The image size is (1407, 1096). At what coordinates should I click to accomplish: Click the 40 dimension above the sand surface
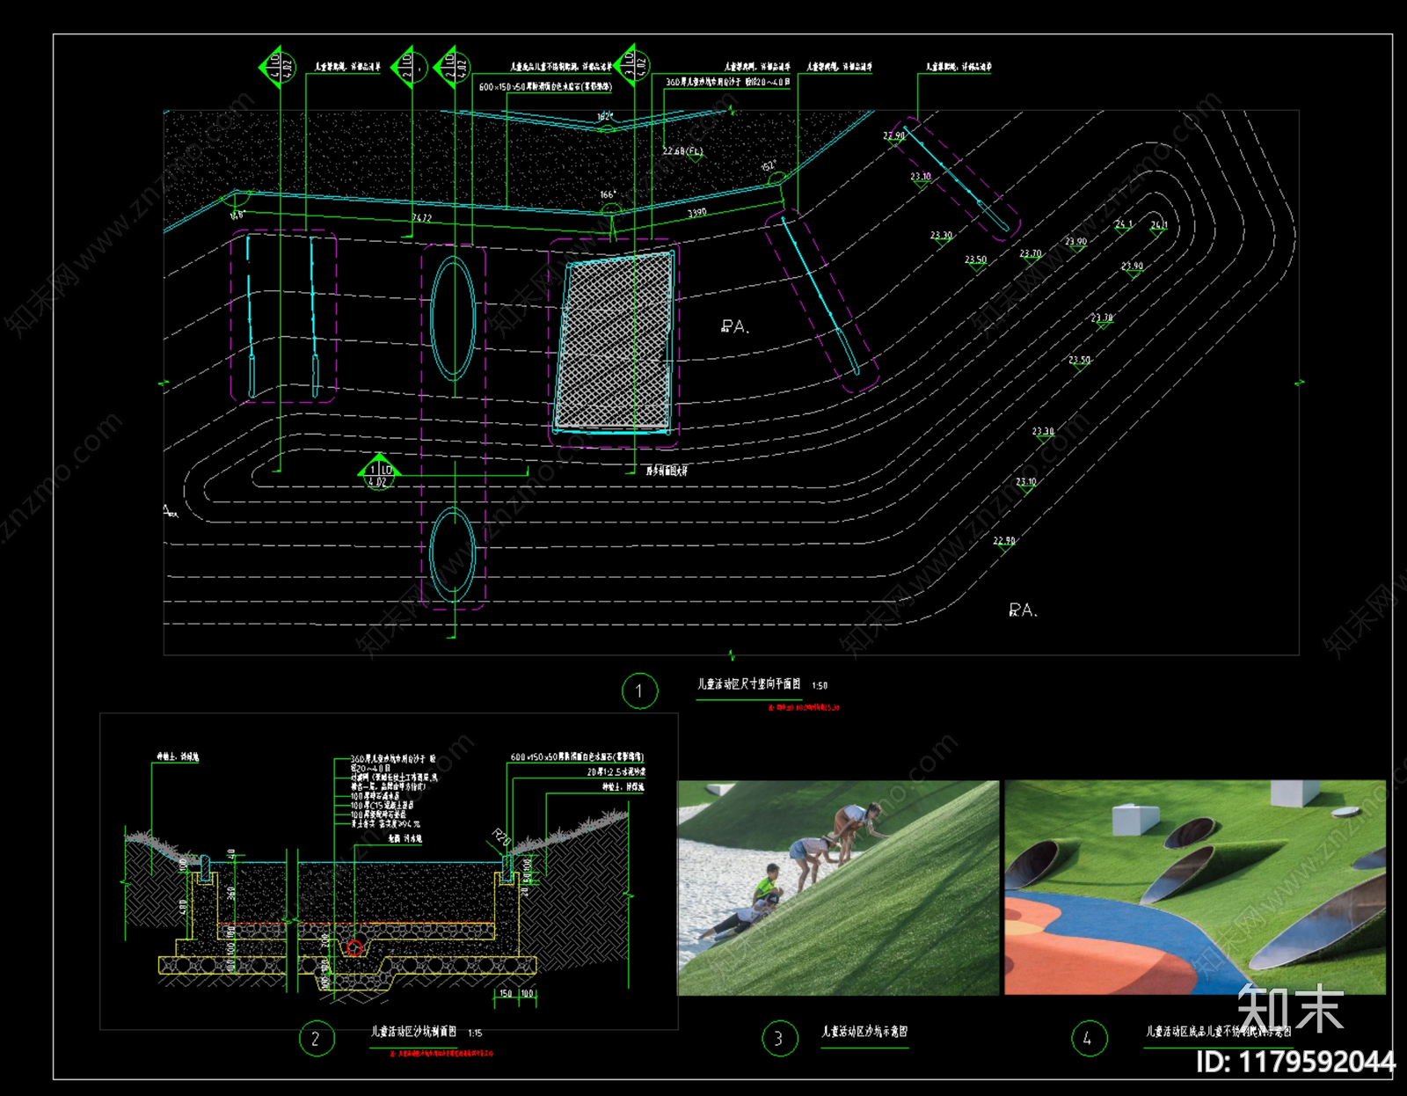[x=231, y=854]
